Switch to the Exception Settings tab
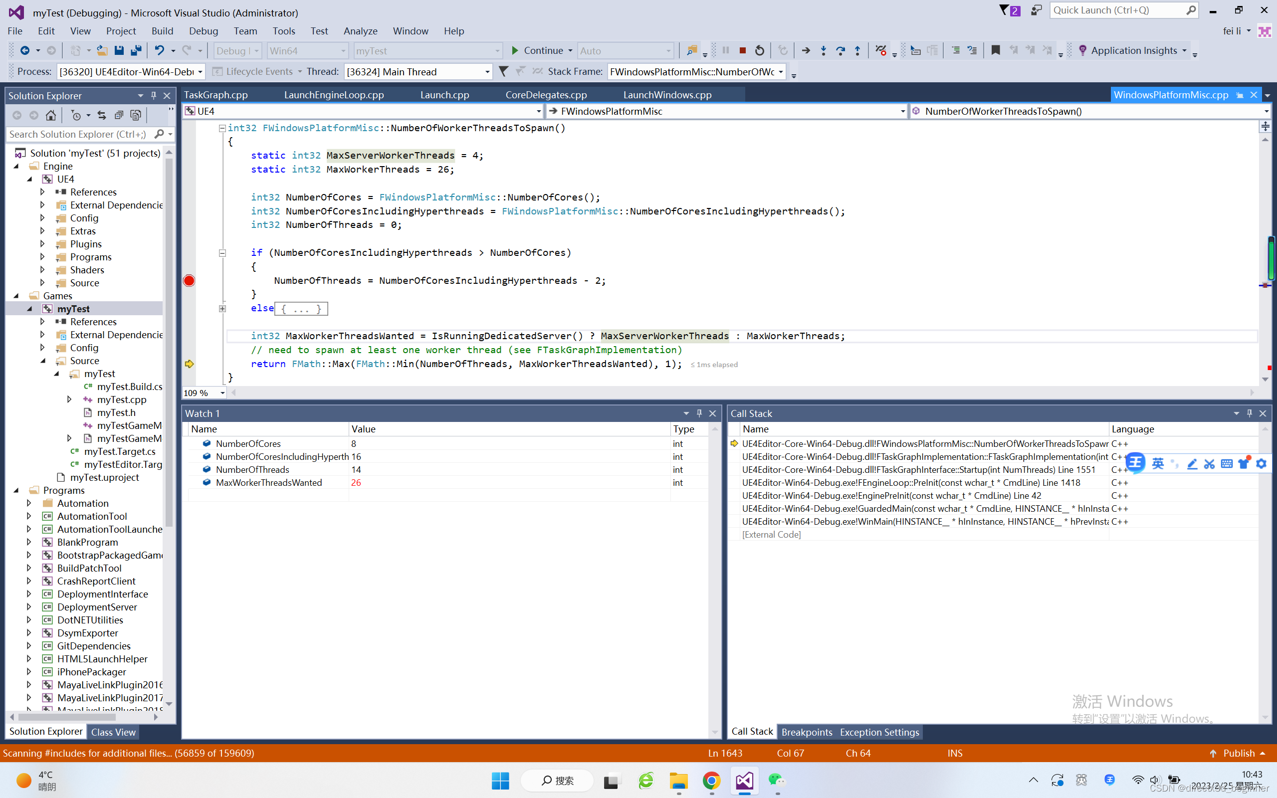This screenshot has height=798, width=1277. tap(879, 732)
